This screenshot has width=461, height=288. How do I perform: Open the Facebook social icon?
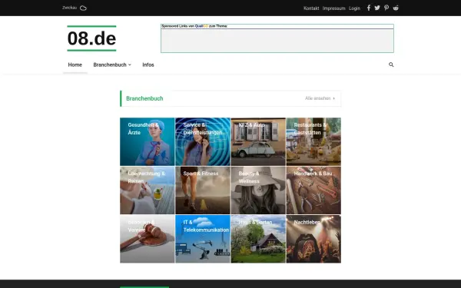pyautogui.click(x=369, y=8)
